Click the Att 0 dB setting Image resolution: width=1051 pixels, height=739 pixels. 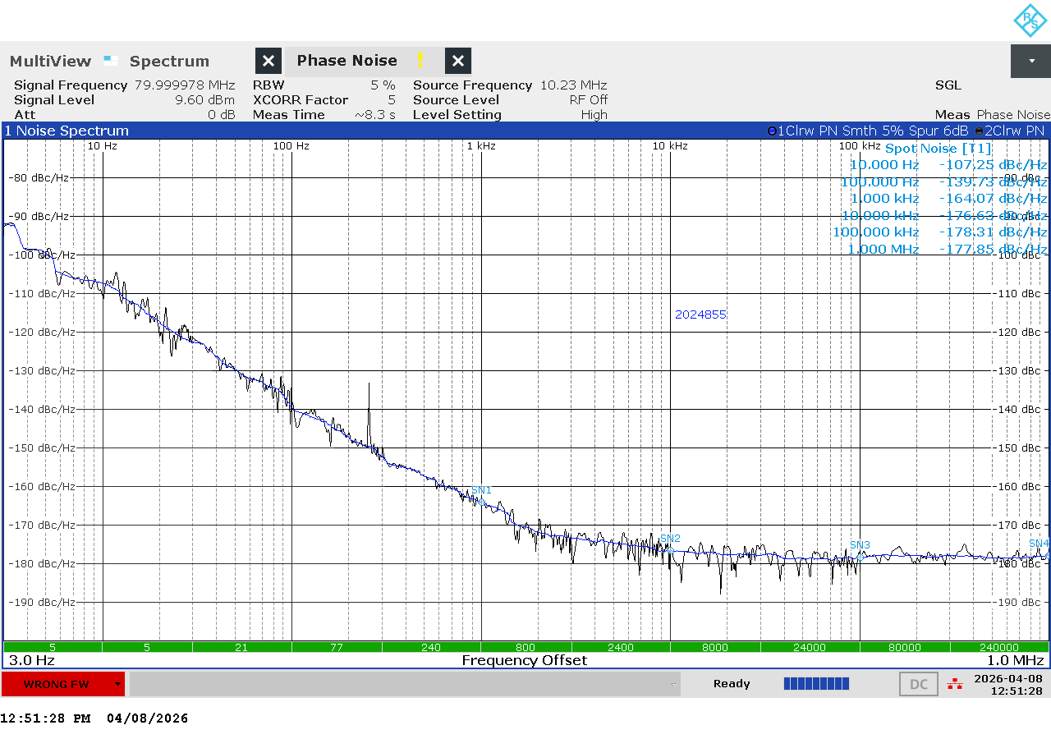click(124, 115)
